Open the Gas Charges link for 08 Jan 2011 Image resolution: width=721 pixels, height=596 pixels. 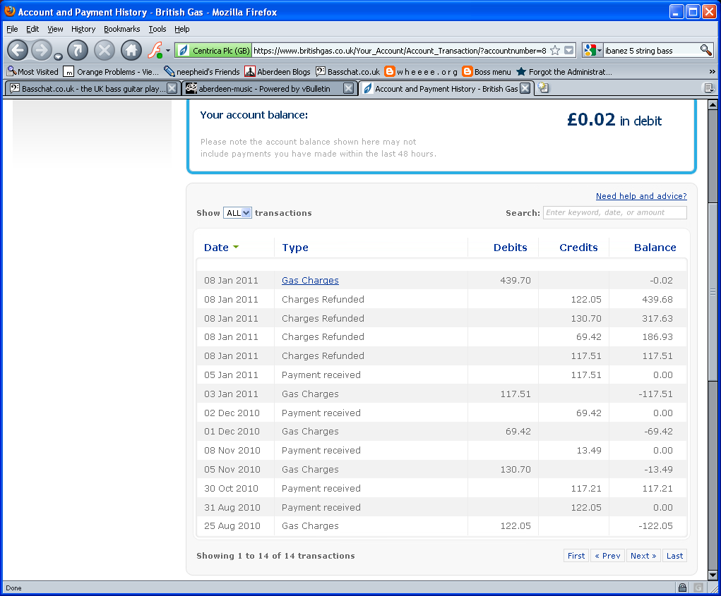310,280
